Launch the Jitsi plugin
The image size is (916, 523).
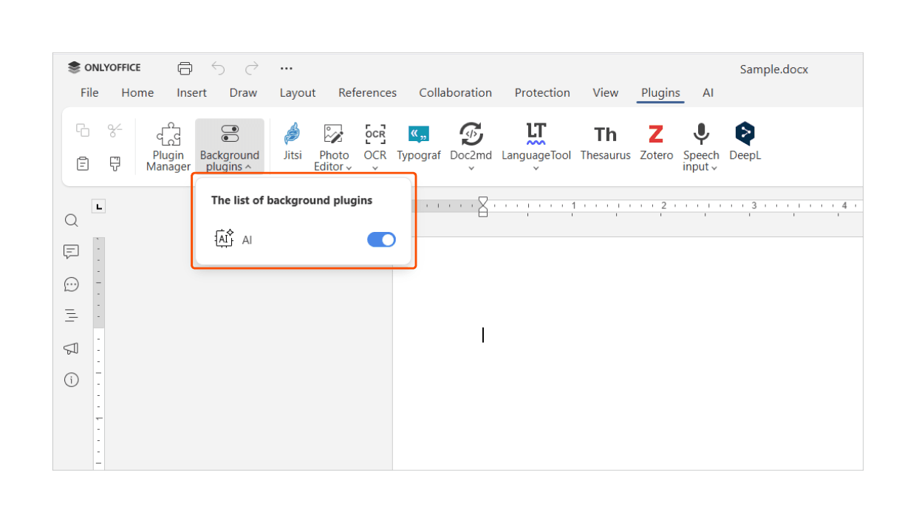(x=293, y=141)
